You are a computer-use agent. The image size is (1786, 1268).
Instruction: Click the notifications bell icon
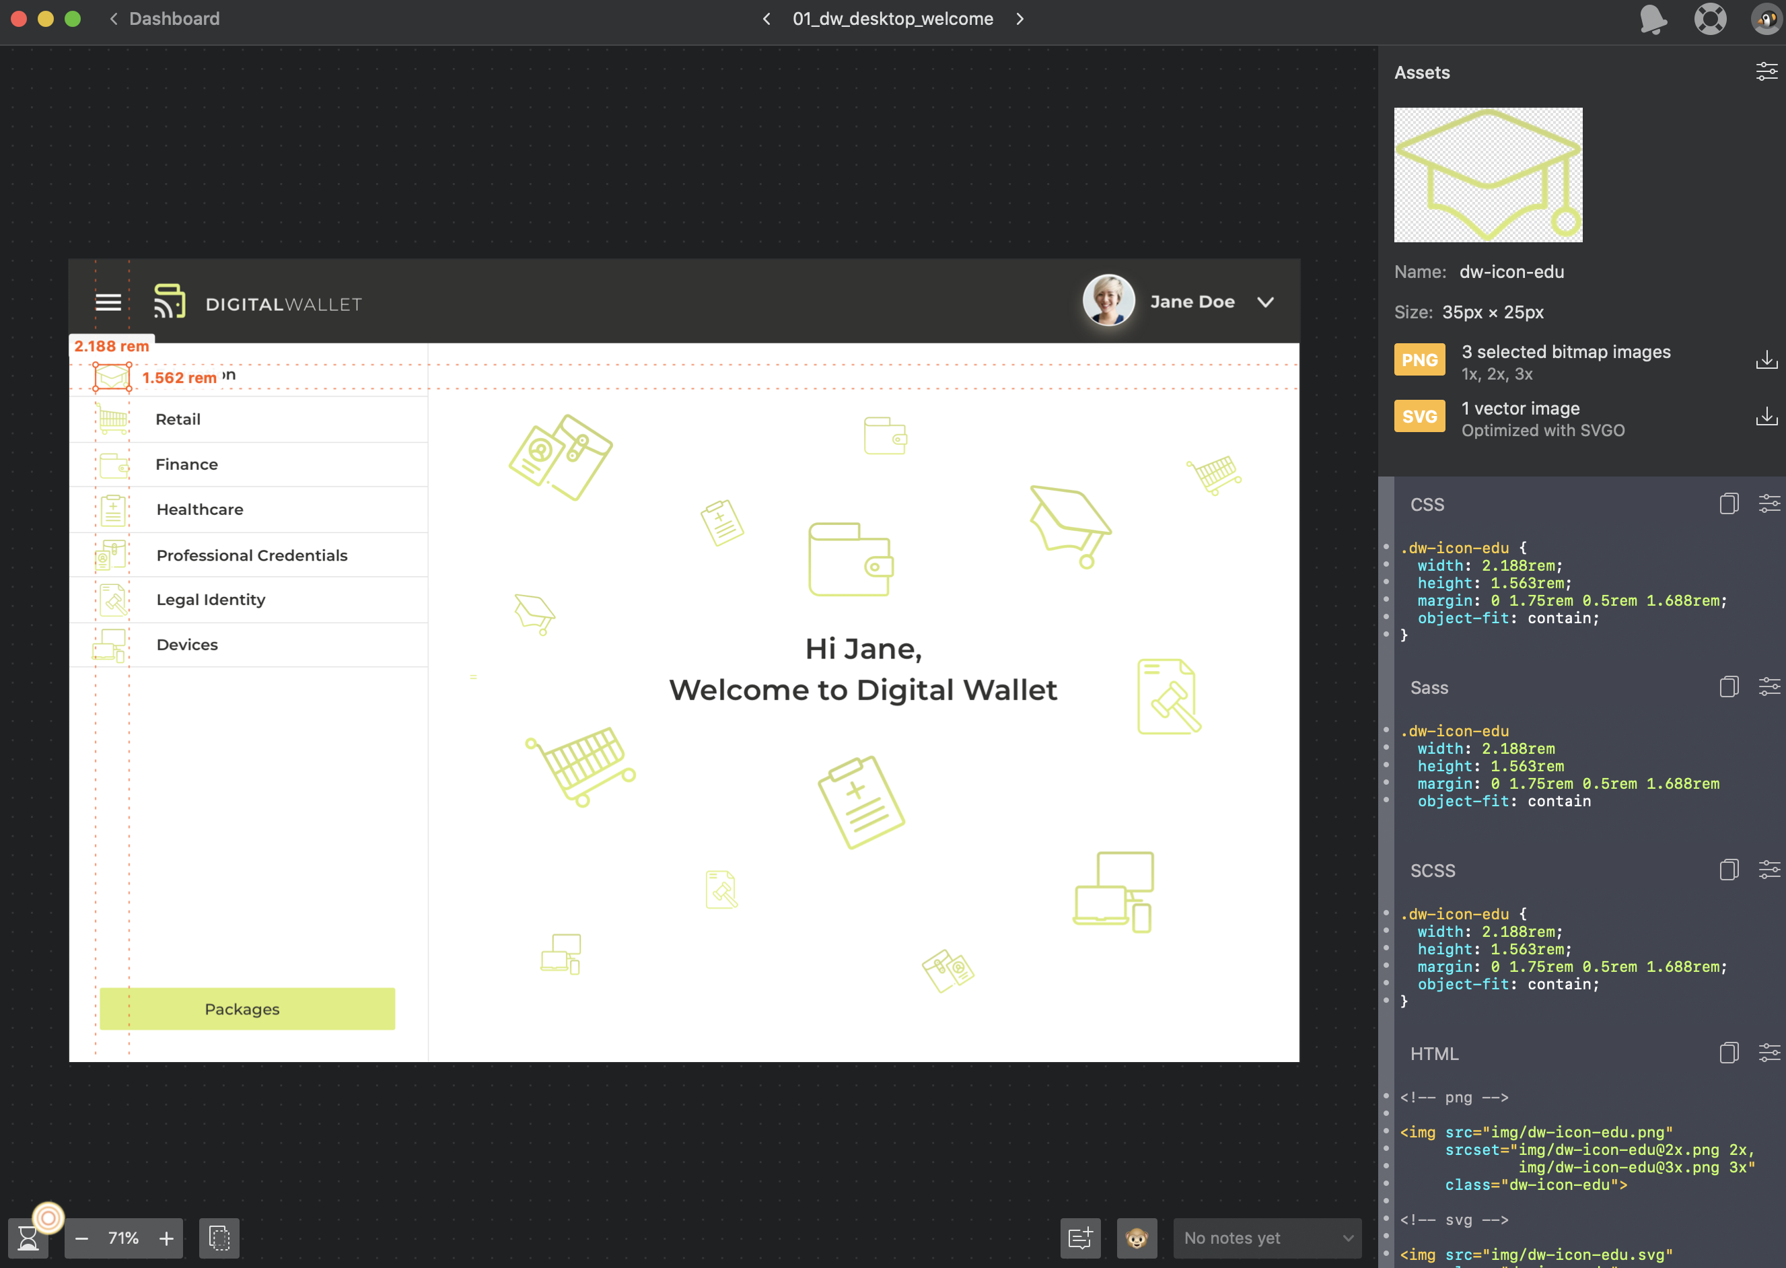tap(1653, 19)
